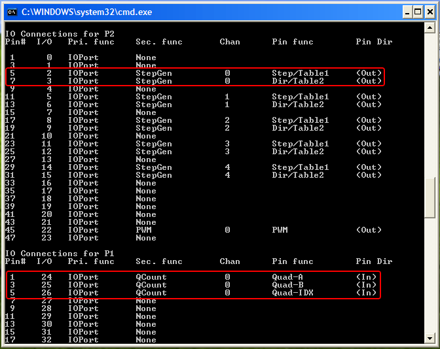Maximize the cmd.exe window
The width and height of the screenshot is (440, 349).
point(418,12)
